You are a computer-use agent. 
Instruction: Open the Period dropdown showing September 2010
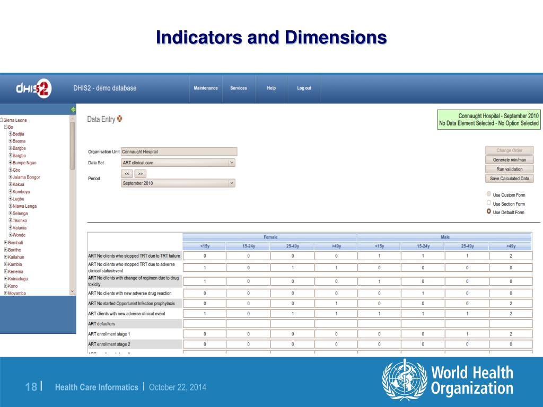click(178, 183)
